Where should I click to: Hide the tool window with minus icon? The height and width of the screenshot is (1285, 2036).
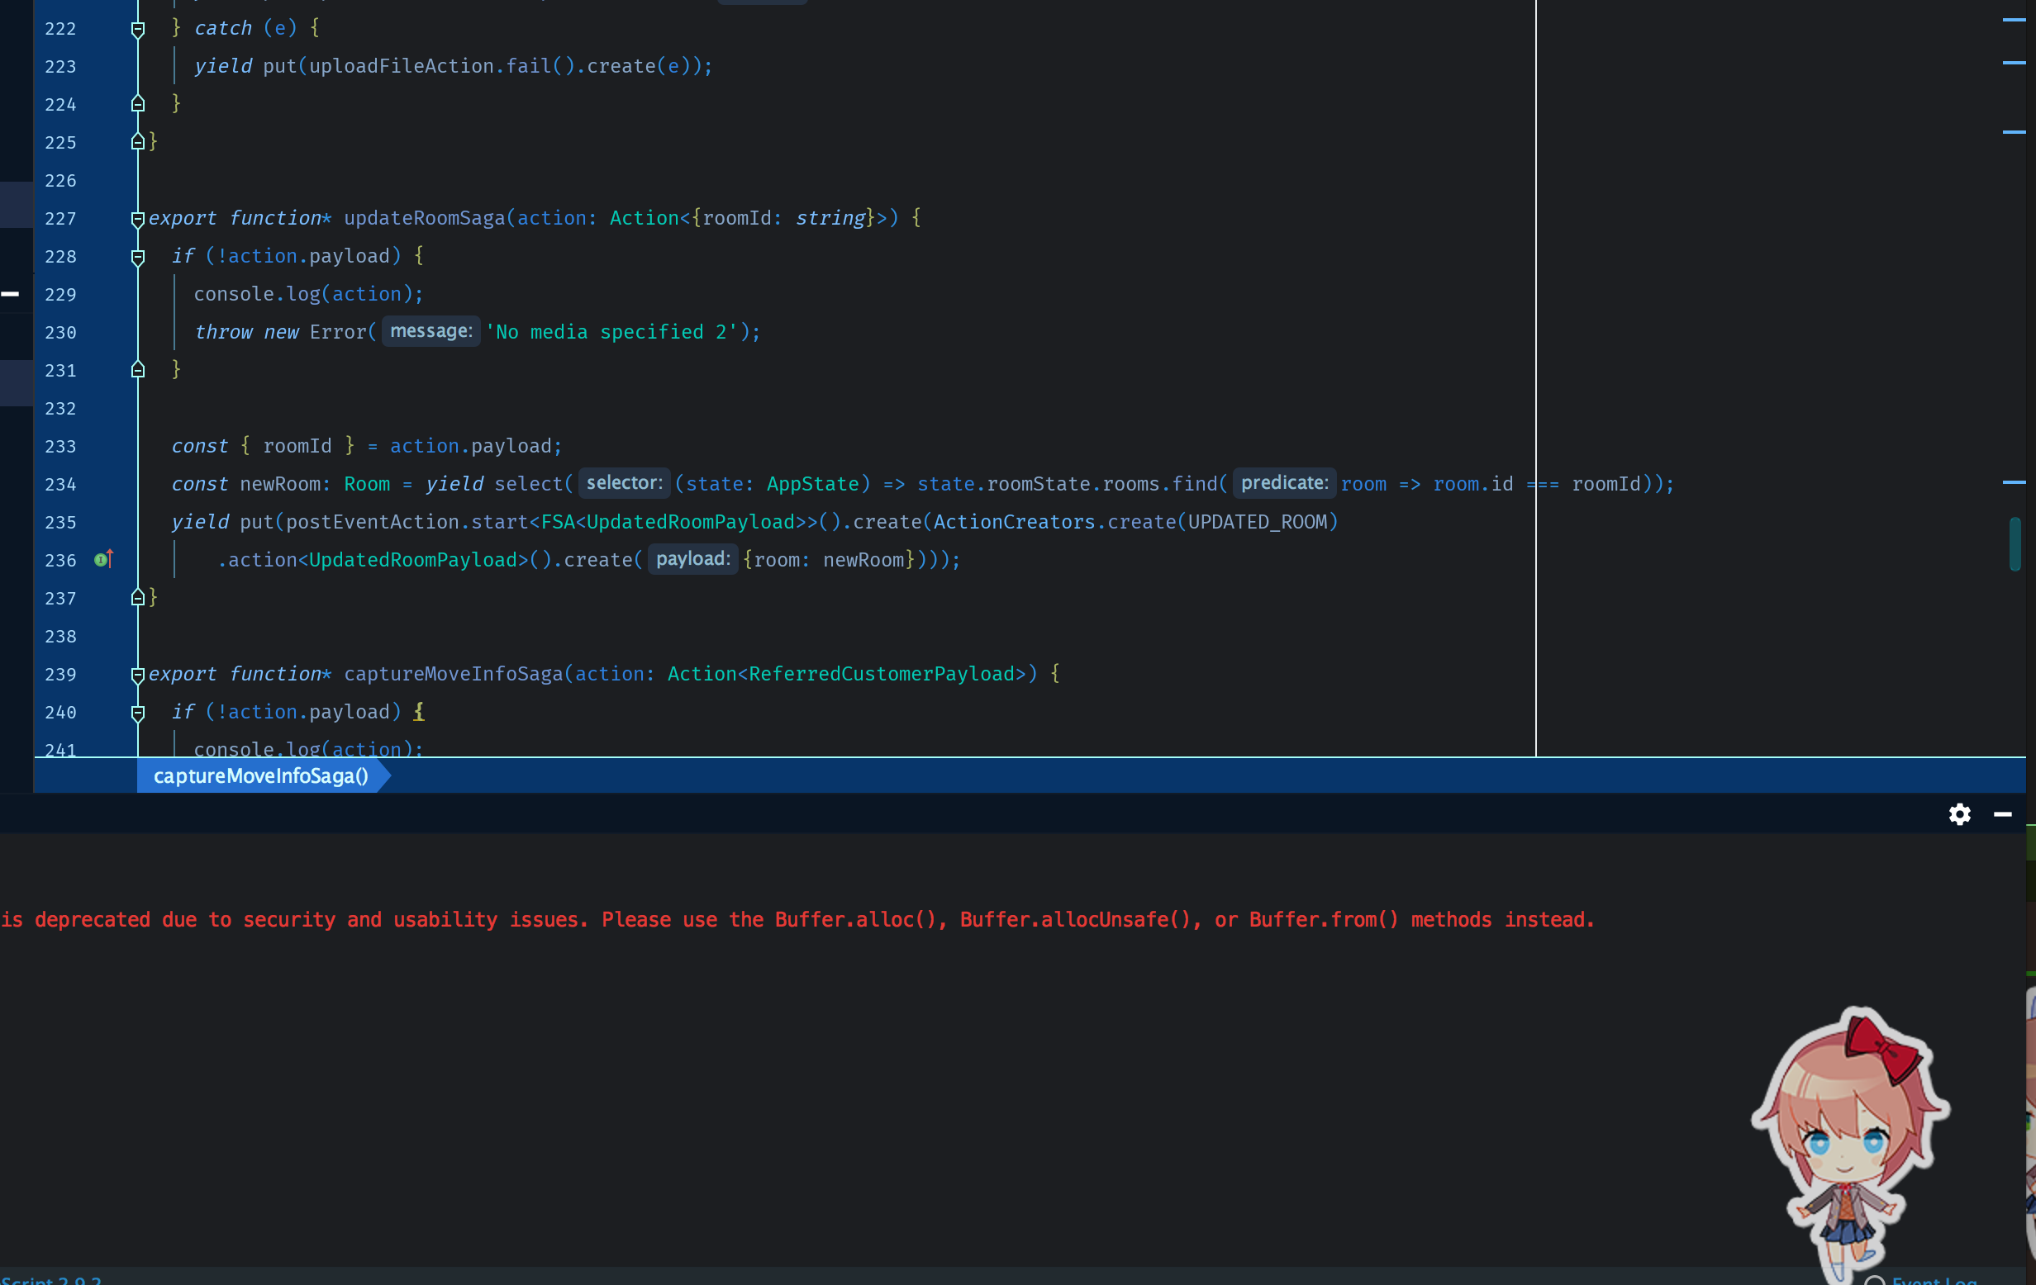point(2002,814)
